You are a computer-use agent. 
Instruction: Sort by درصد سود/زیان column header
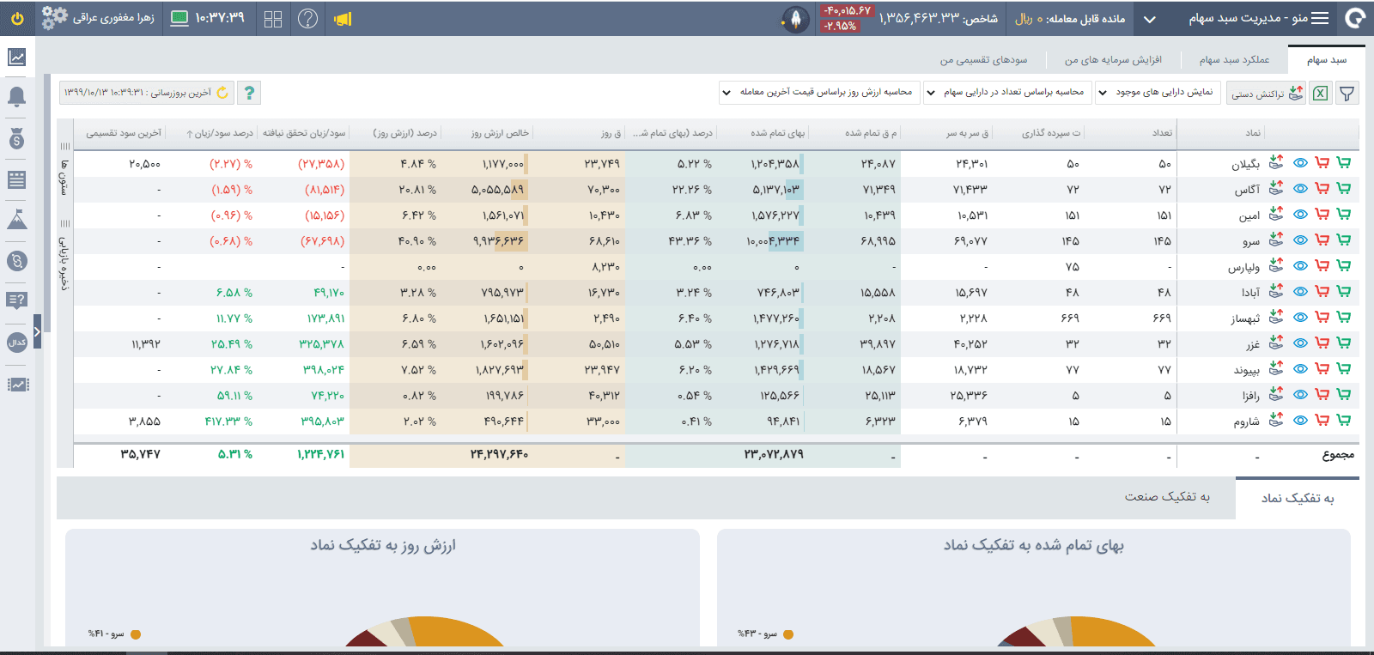pyautogui.click(x=220, y=133)
